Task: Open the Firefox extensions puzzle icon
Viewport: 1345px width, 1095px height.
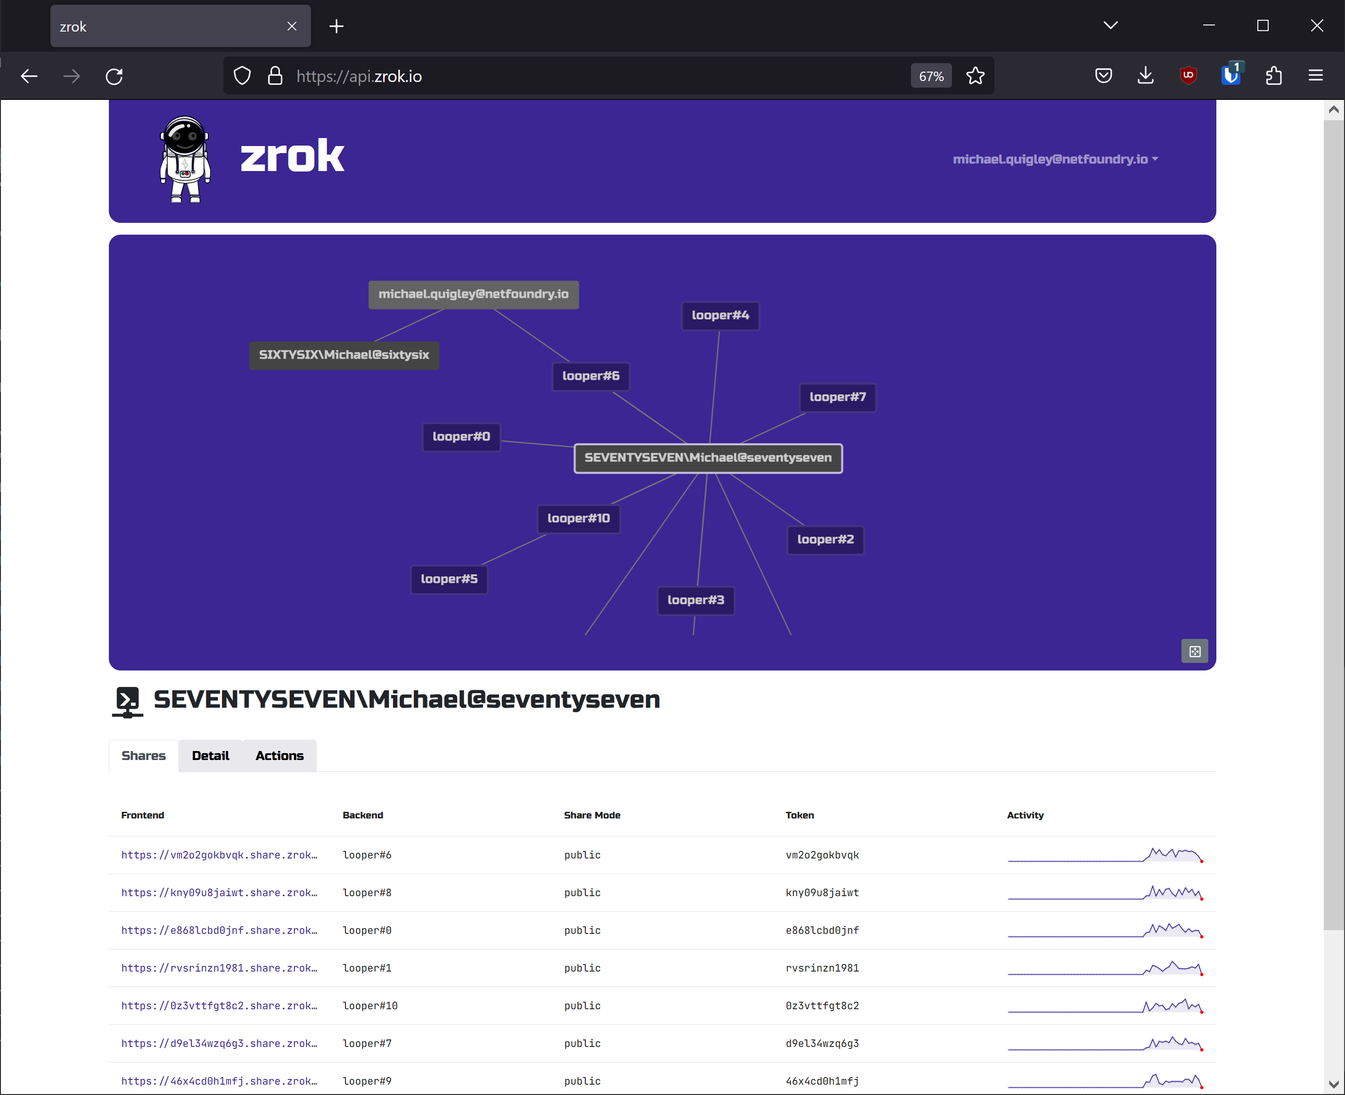Action: click(1273, 76)
